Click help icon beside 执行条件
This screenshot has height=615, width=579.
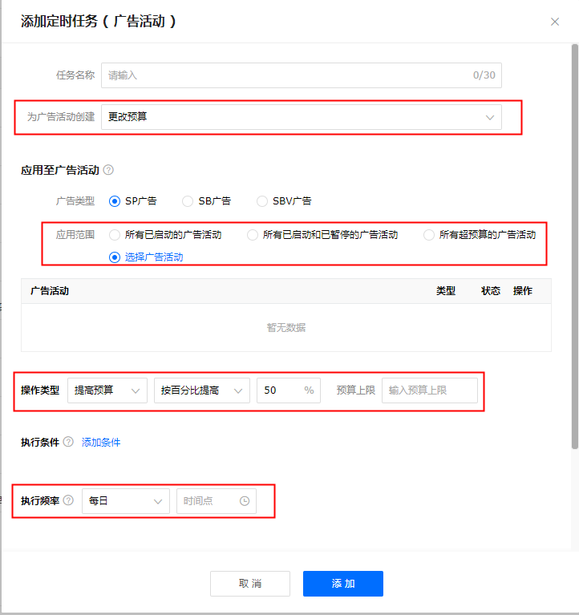(68, 442)
